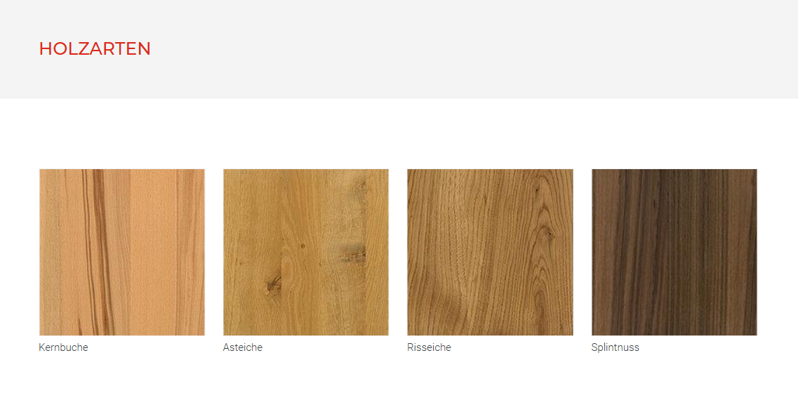
Task: Select the second wood type label
Action: point(243,347)
